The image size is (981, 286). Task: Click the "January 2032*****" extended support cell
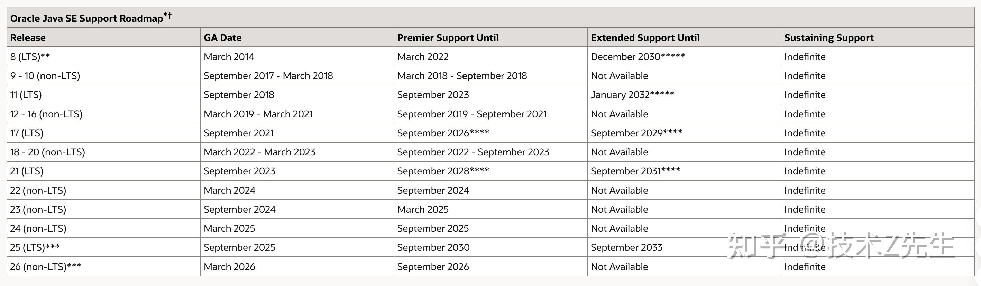coord(632,95)
